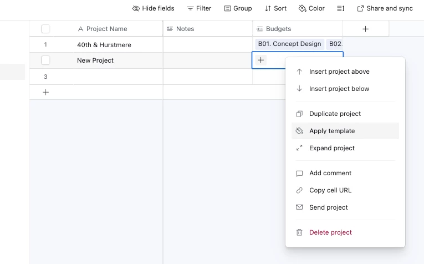
Task: Click the trash icon beside Delete project
Action: (x=299, y=232)
